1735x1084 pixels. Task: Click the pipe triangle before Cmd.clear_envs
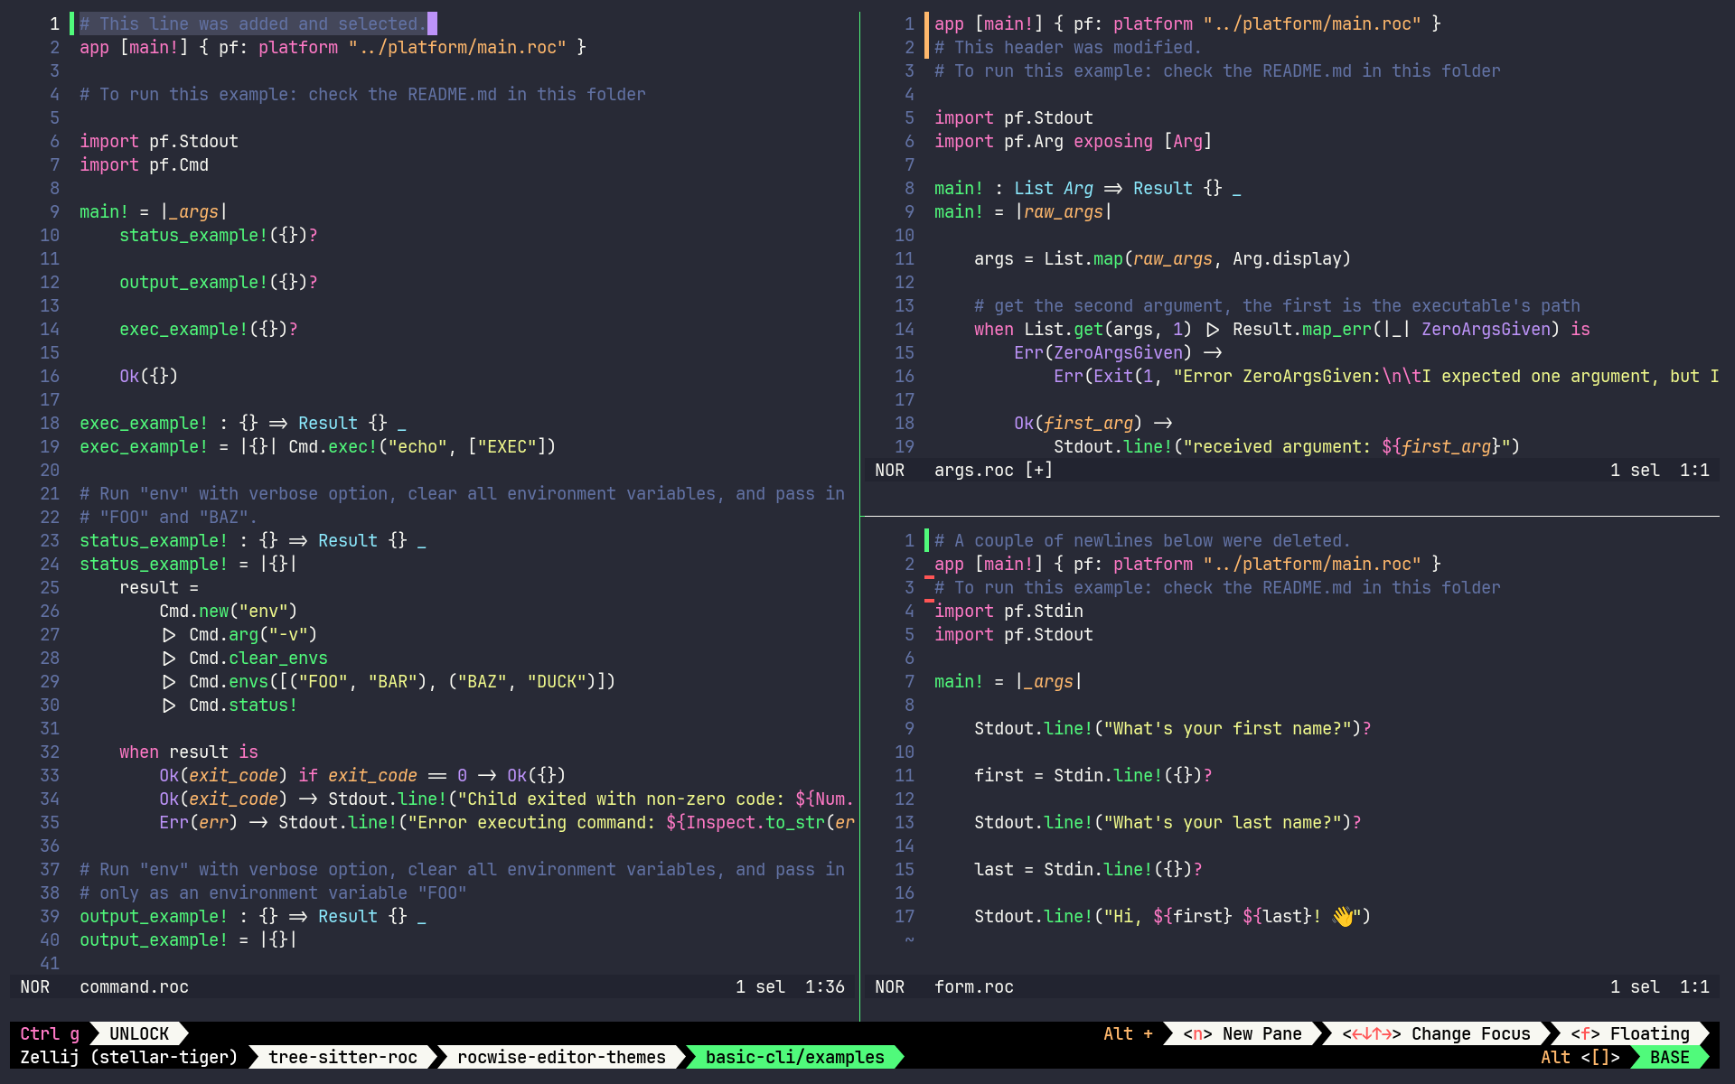pyautogui.click(x=169, y=658)
